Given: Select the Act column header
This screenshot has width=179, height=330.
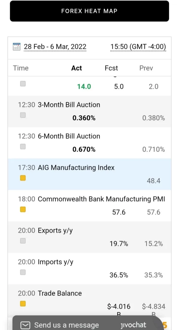Looking at the screenshot, I should tap(76, 68).
